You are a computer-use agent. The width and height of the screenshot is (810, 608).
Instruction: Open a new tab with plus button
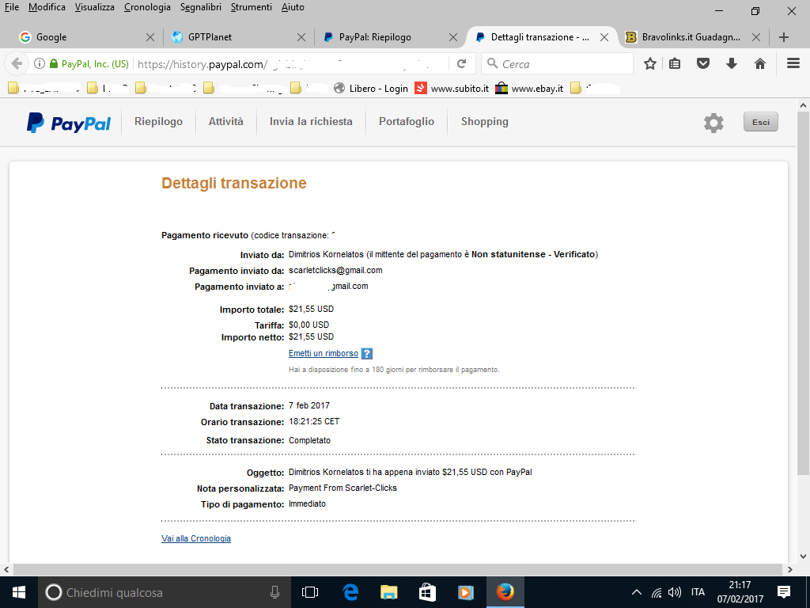click(x=784, y=37)
